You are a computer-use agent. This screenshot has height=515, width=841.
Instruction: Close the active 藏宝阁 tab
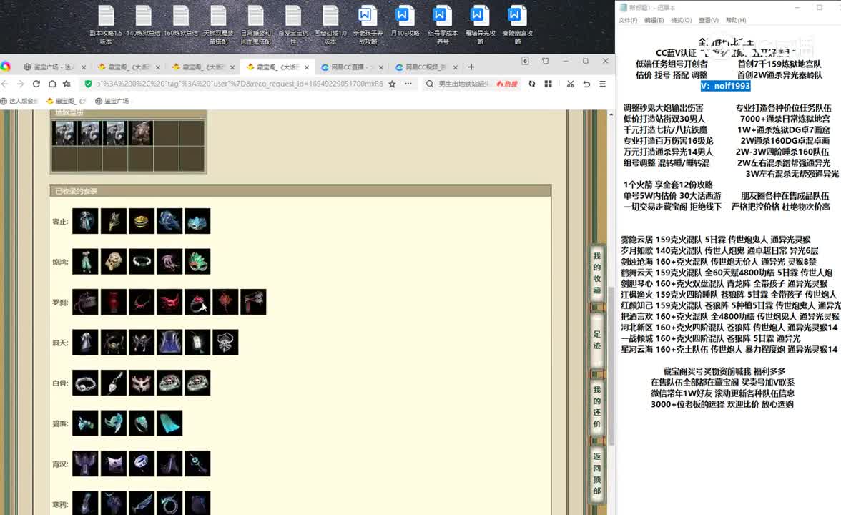click(306, 67)
